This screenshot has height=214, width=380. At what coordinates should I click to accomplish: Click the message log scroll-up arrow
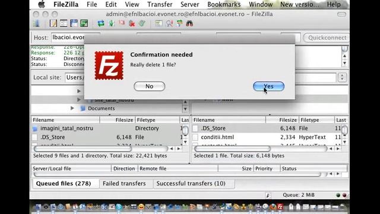(344, 56)
